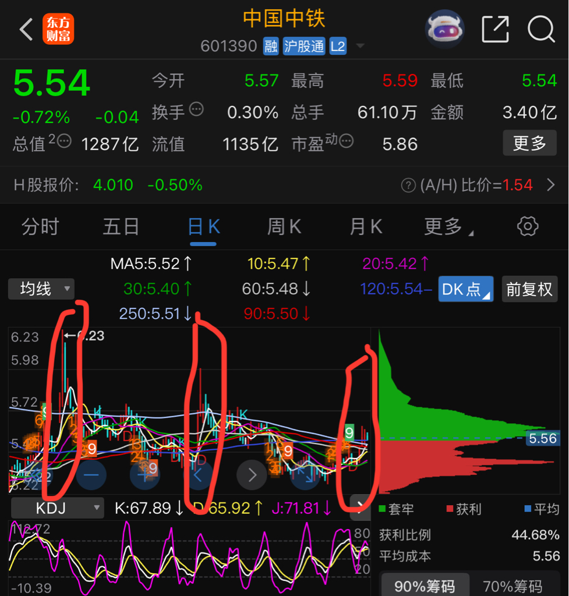569x596 pixels.
Task: Open the 前复权 adjustment selector
Action: (x=529, y=289)
